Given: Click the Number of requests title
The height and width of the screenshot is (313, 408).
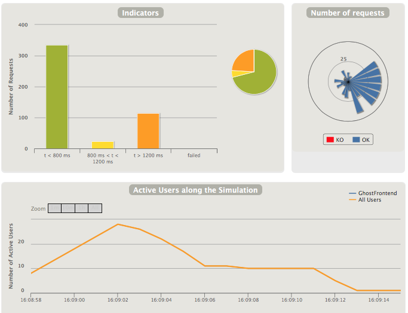Looking at the screenshot, I should [348, 13].
